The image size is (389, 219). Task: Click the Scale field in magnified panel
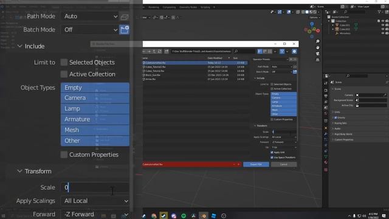[x=95, y=187]
